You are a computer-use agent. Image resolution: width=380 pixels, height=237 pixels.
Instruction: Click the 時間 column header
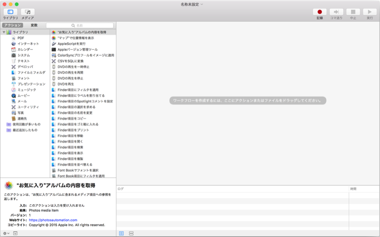[x=364, y=189]
